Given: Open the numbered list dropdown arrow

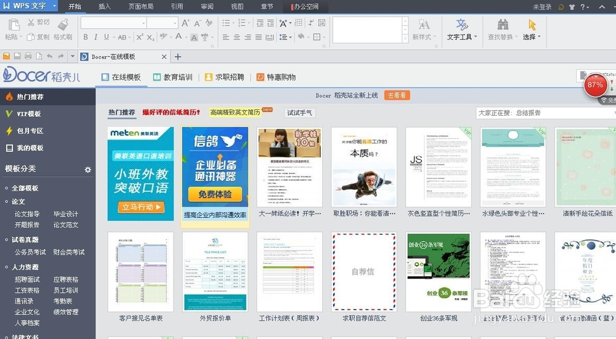Looking at the screenshot, I should point(249,23).
